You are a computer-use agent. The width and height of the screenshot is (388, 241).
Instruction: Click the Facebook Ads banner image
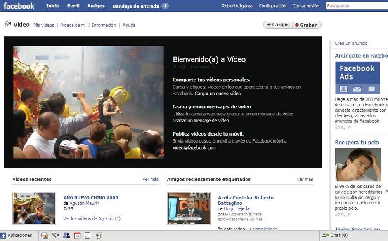[357, 78]
